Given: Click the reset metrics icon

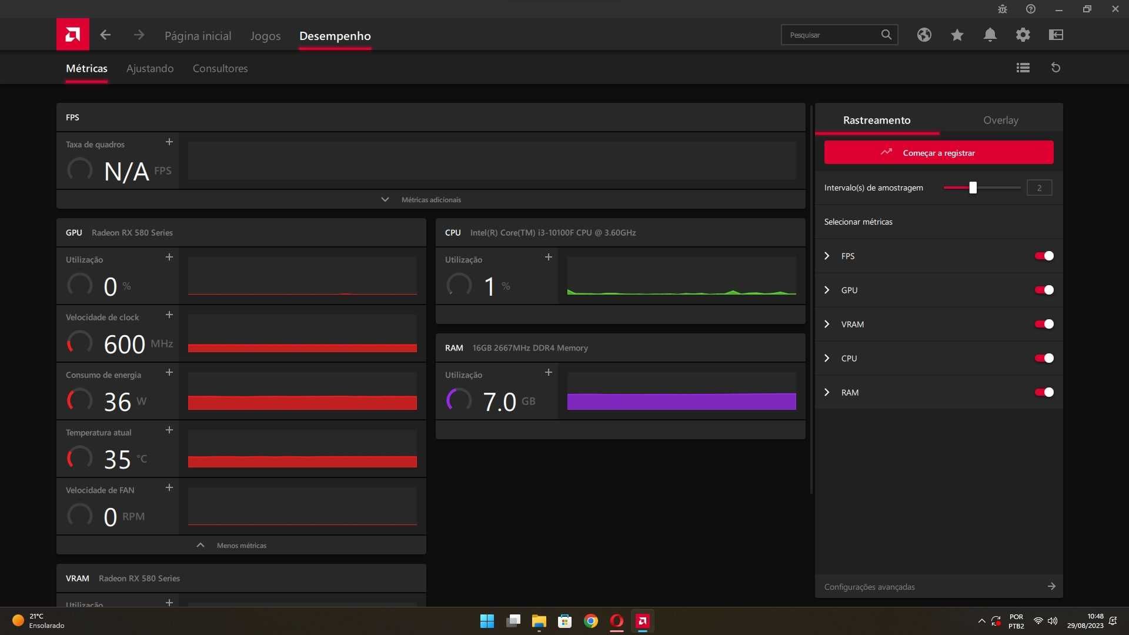Looking at the screenshot, I should (1056, 68).
